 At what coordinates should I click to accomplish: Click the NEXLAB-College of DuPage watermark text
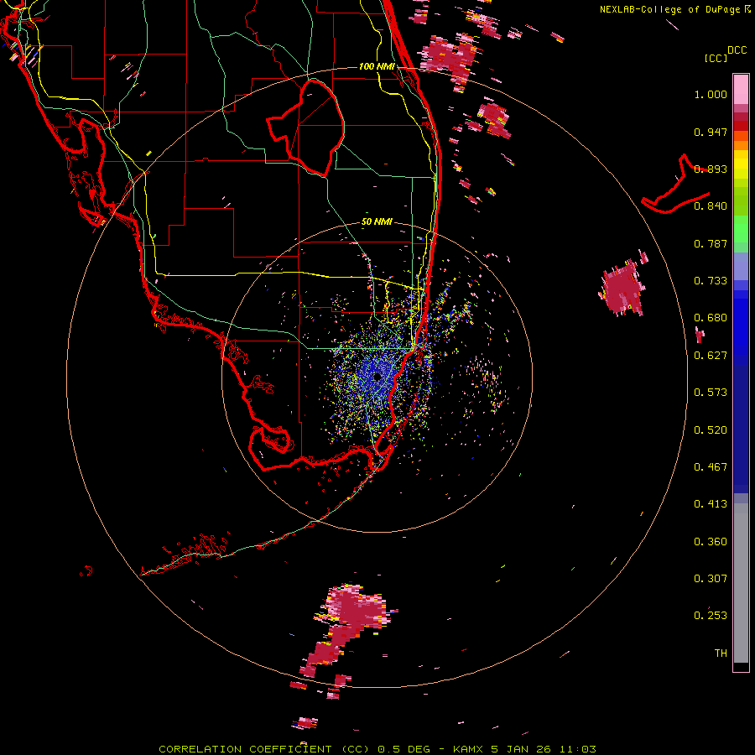pos(674,9)
